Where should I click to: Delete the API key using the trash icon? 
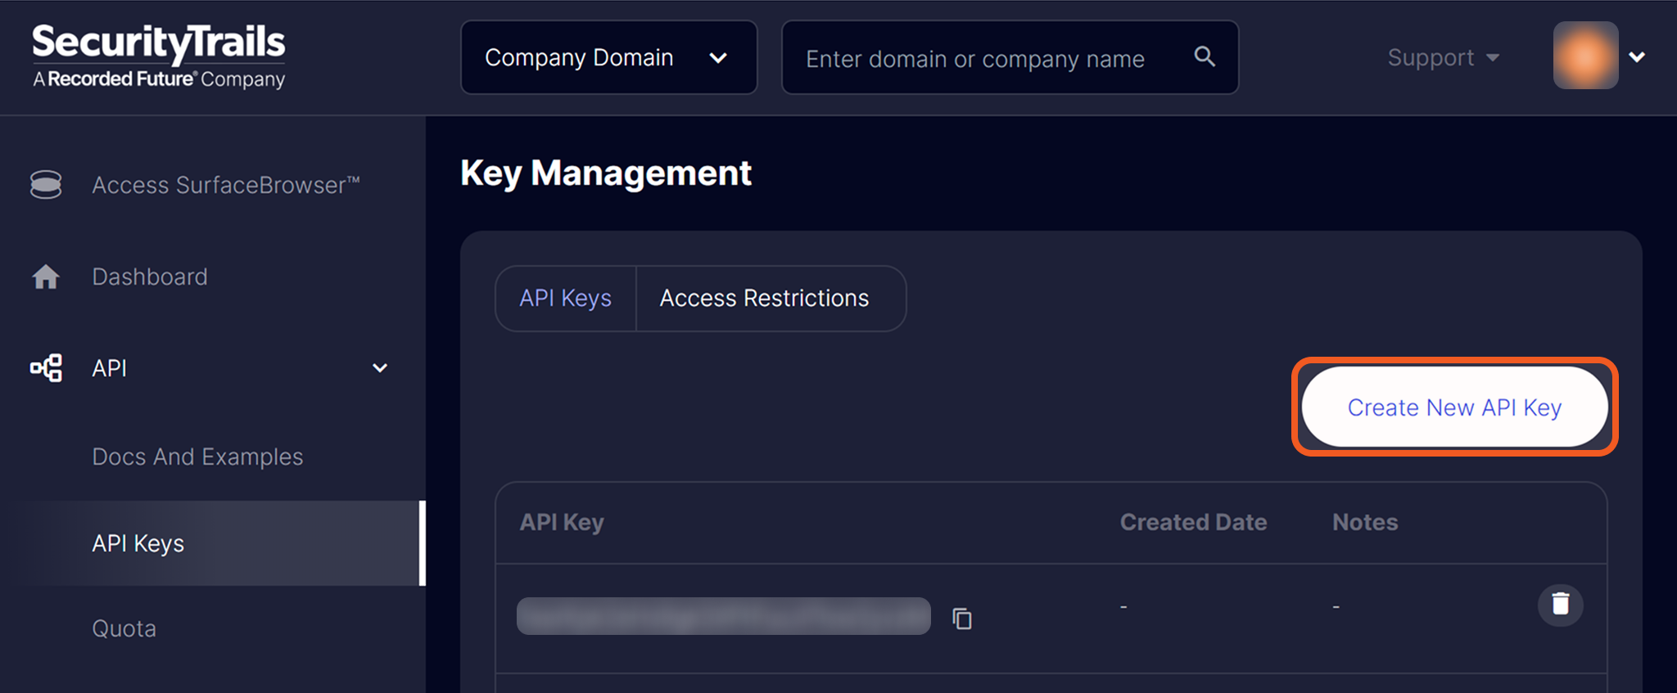1560,605
